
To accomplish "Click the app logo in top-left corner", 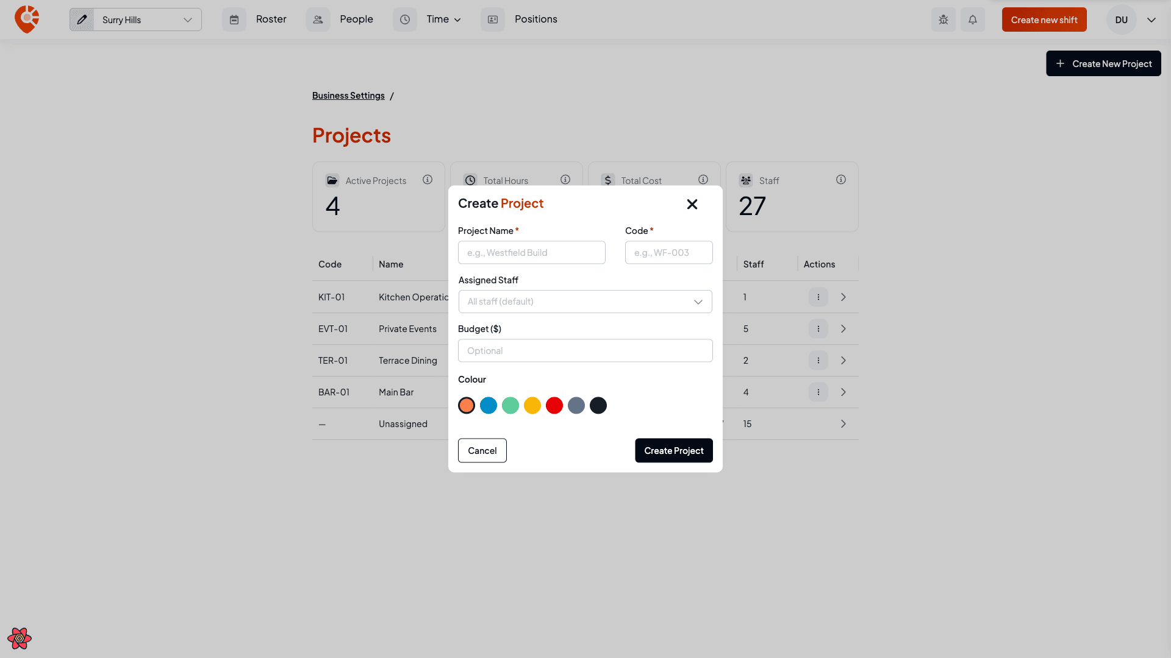I will (x=27, y=19).
